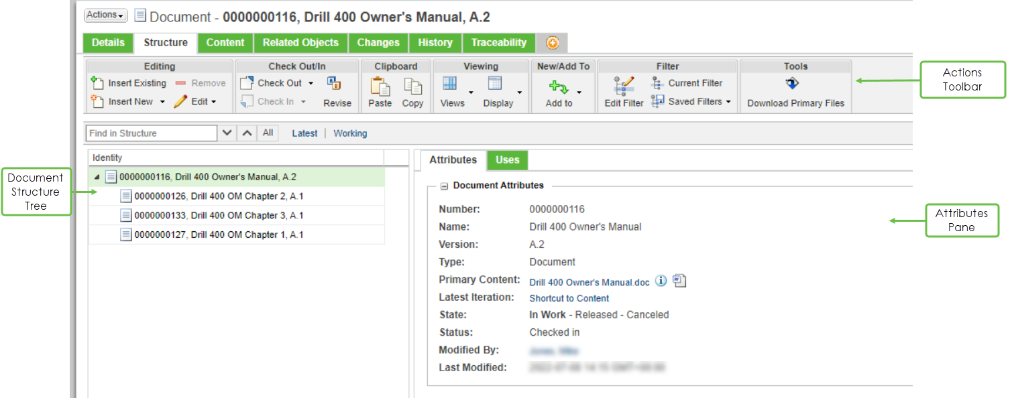The height and width of the screenshot is (398, 1010).
Task: Click the Remove button
Action: click(x=201, y=83)
